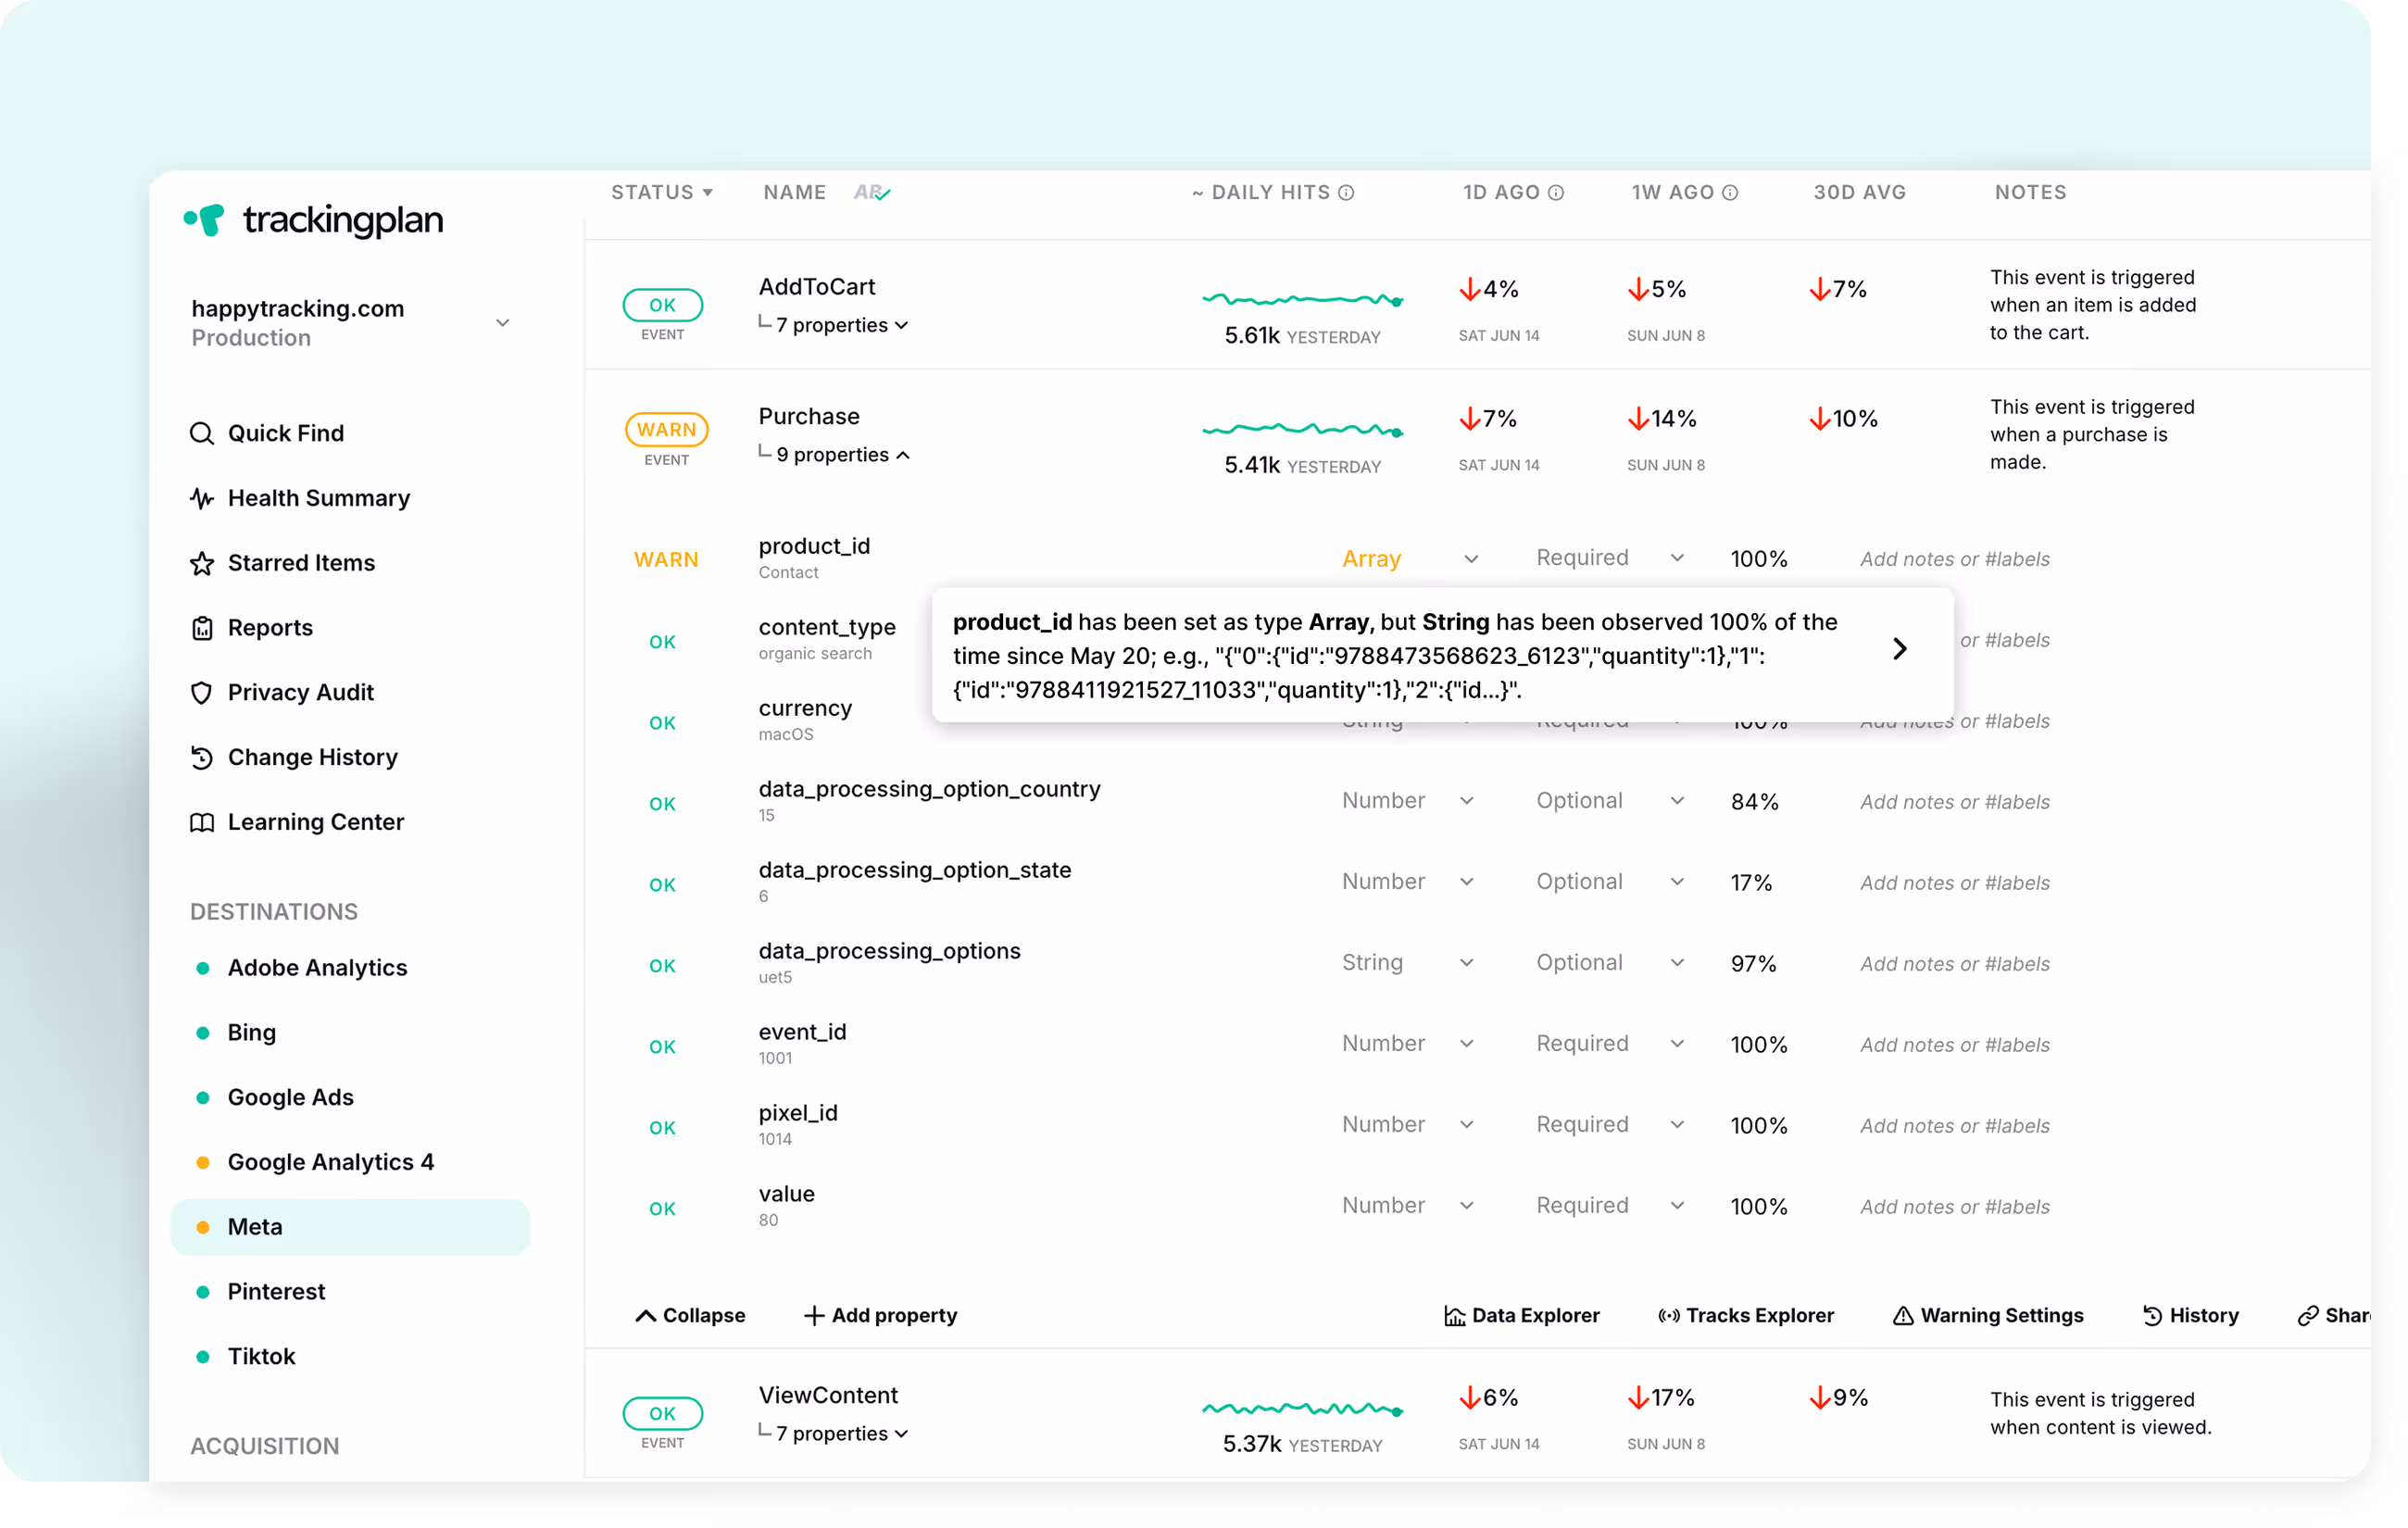The height and width of the screenshot is (1528, 2408).
Task: Click the Daily Hits info icon
Action: 1346,192
